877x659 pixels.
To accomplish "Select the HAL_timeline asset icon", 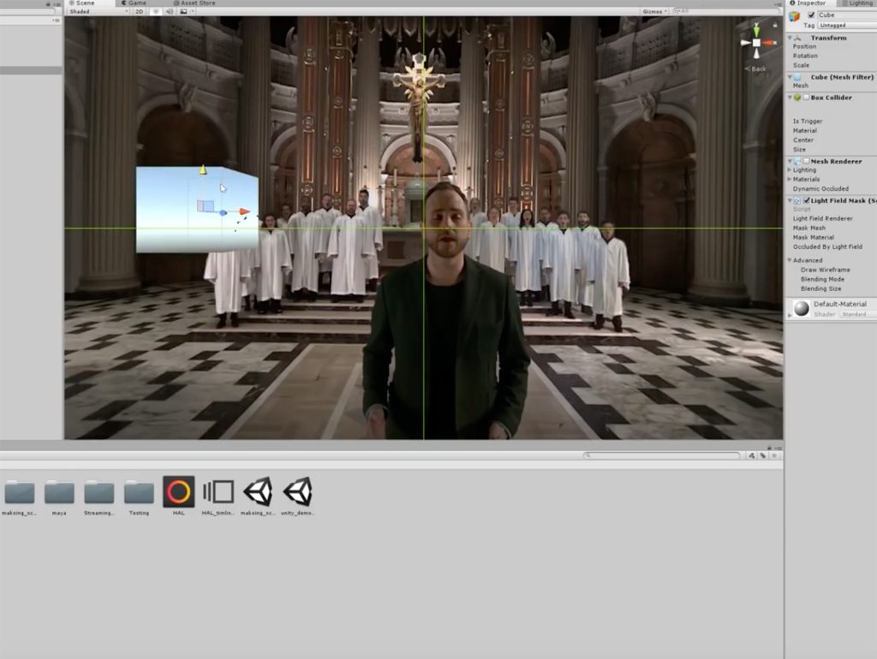I will (x=218, y=492).
